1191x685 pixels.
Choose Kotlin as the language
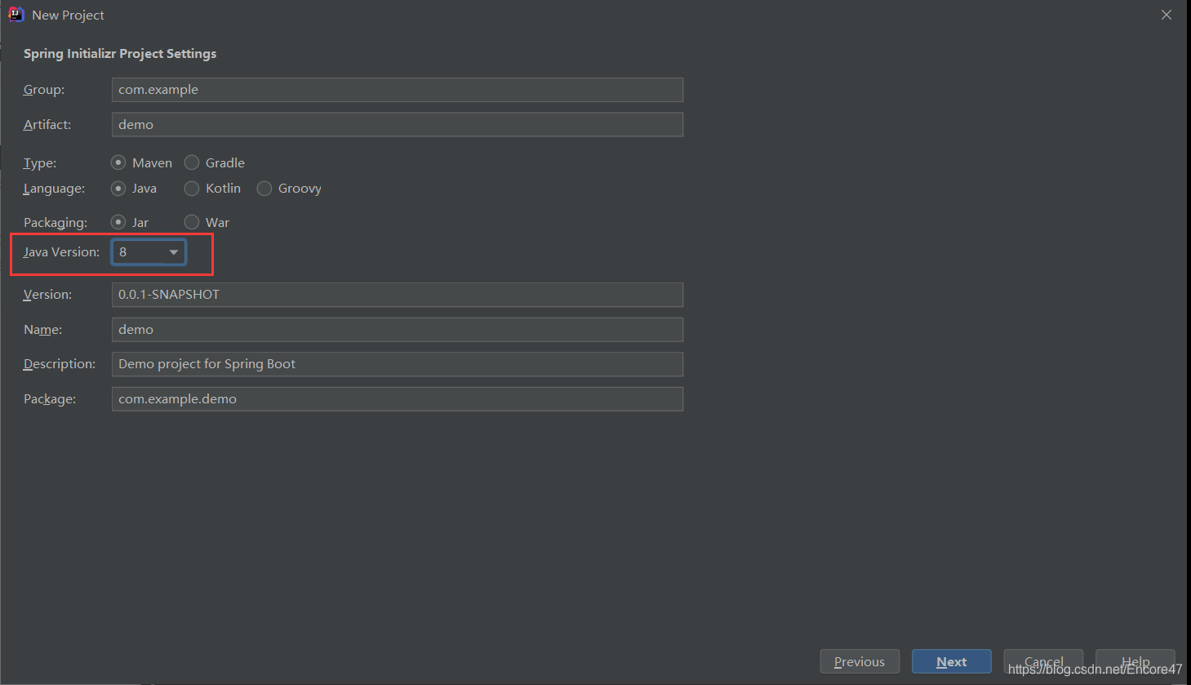212,189
